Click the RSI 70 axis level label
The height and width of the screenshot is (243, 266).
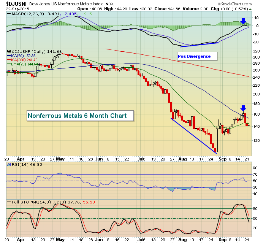(255, 175)
